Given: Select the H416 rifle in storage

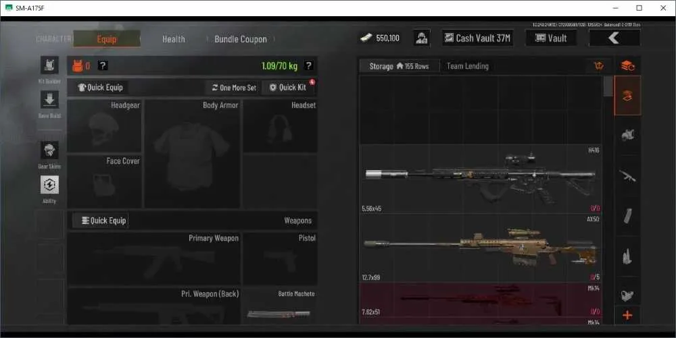Looking at the screenshot, I should (481, 179).
